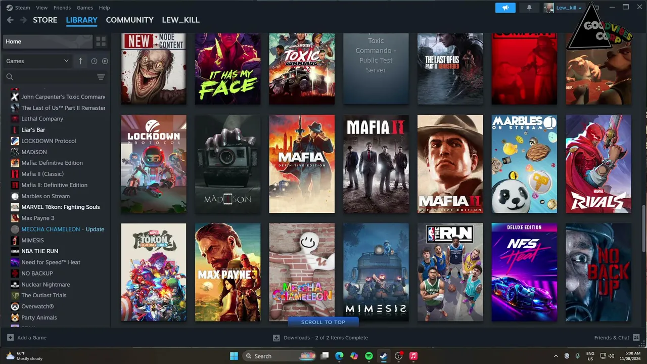Open the Windows Start menu

pos(234,356)
